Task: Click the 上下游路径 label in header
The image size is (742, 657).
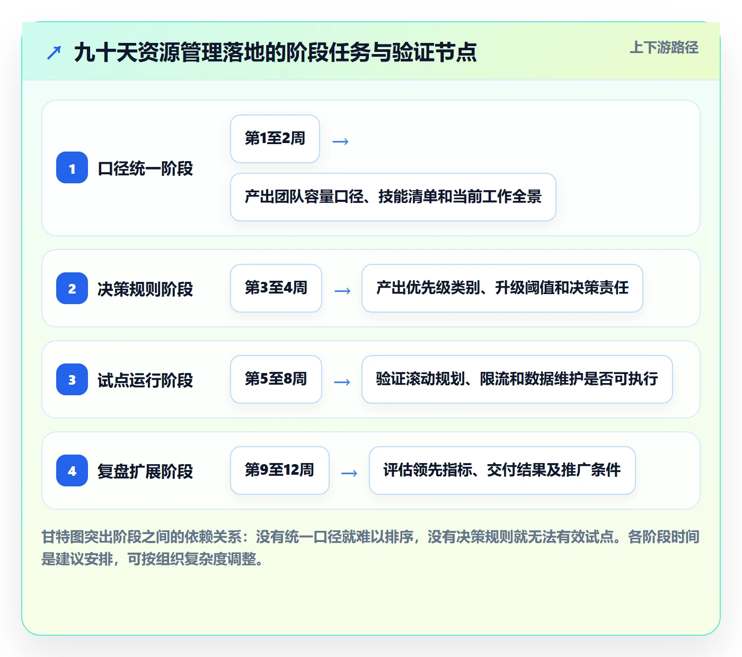Action: pyautogui.click(x=664, y=47)
